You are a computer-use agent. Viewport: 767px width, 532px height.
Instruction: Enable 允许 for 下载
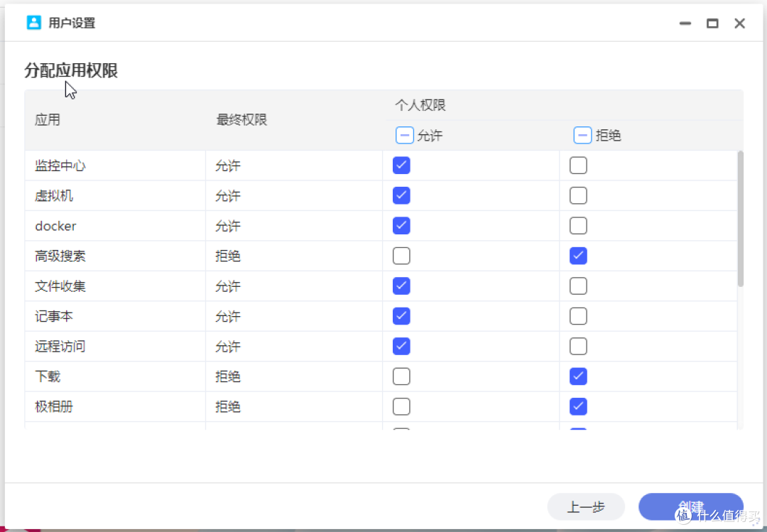point(401,376)
